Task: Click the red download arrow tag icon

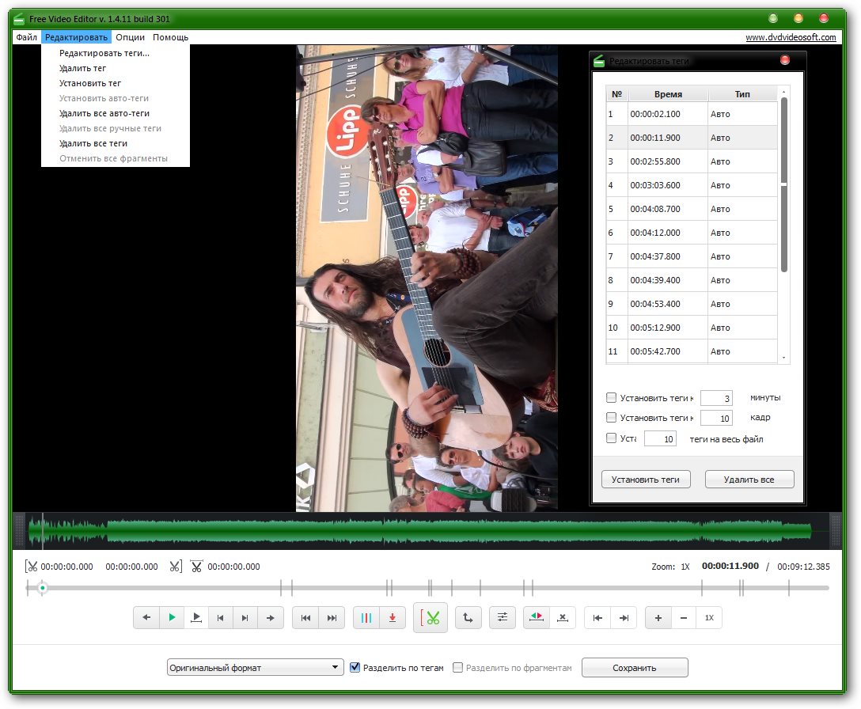Action: [393, 618]
